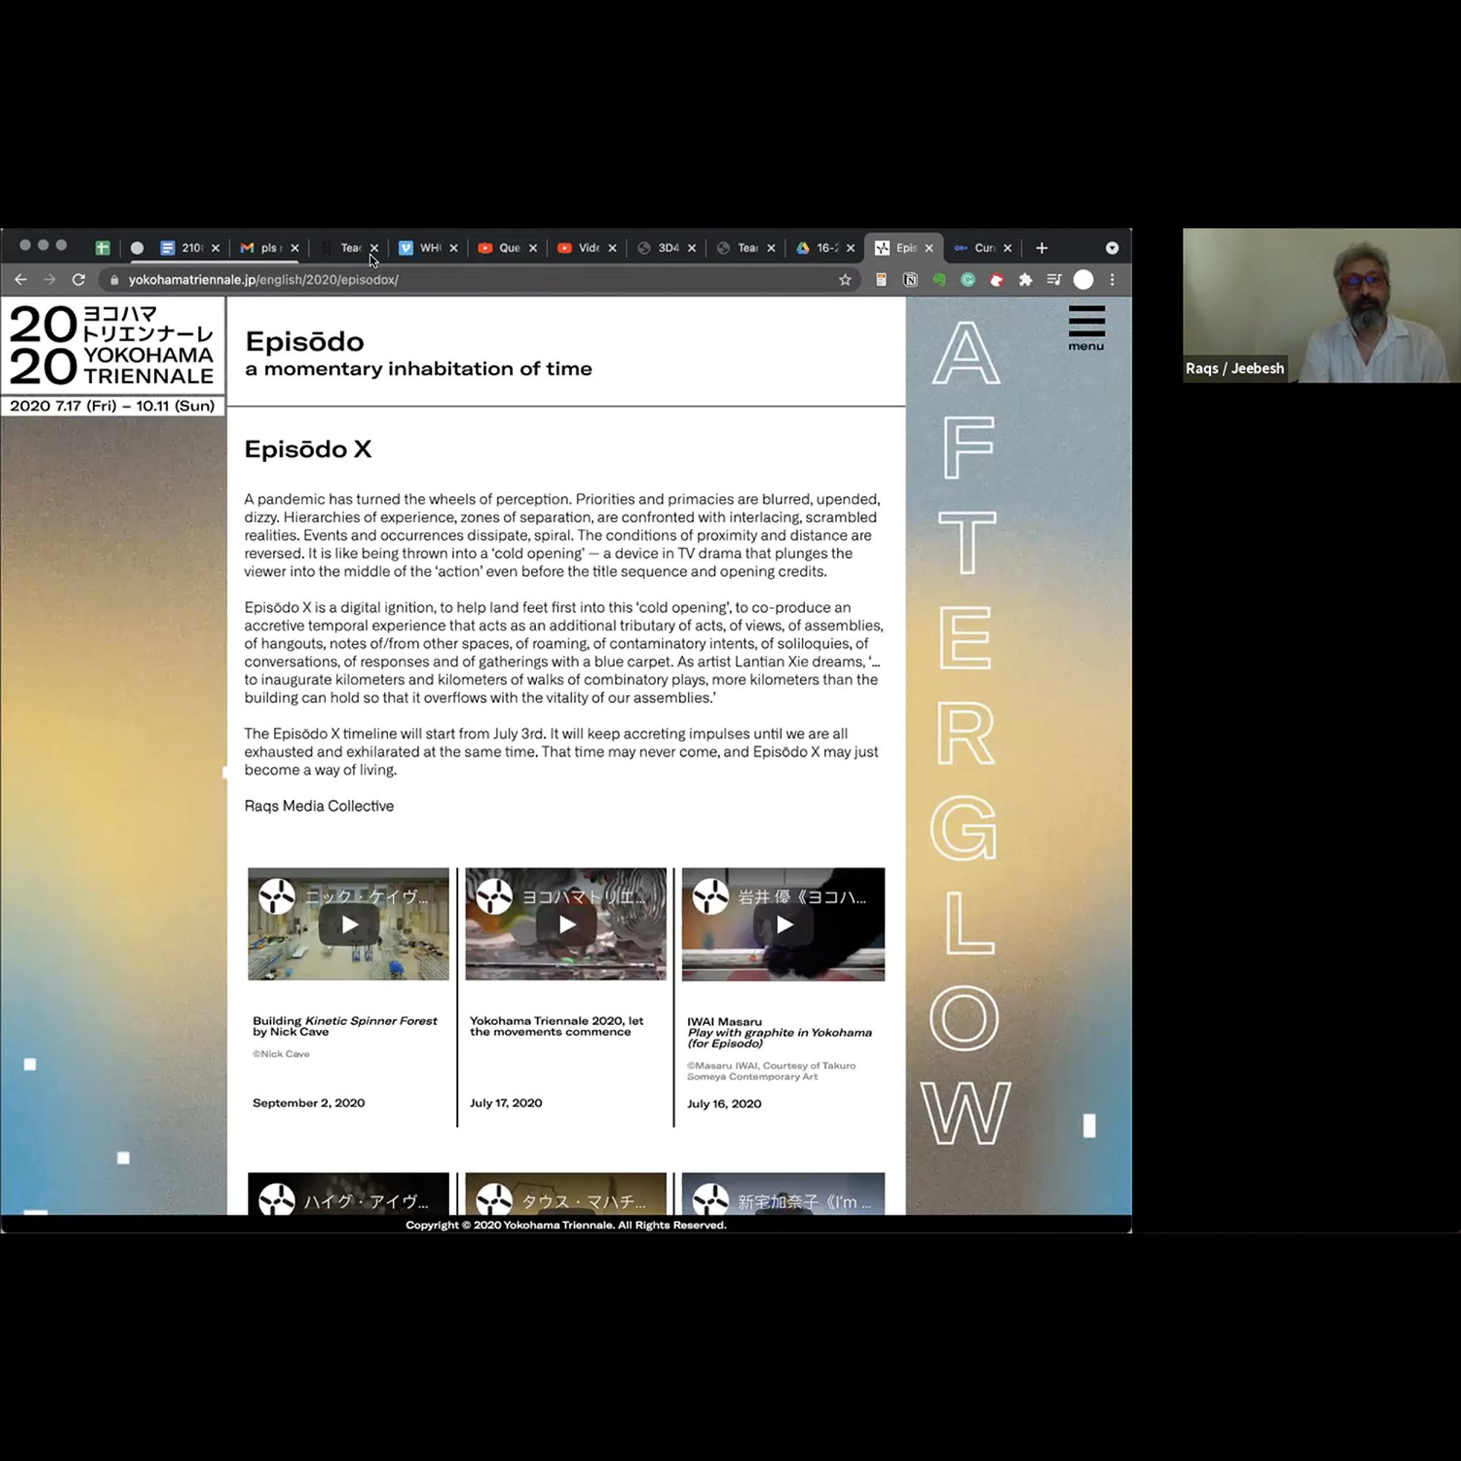The height and width of the screenshot is (1461, 1461).
Task: Open the Extensions puzzle icon
Action: 1025,280
